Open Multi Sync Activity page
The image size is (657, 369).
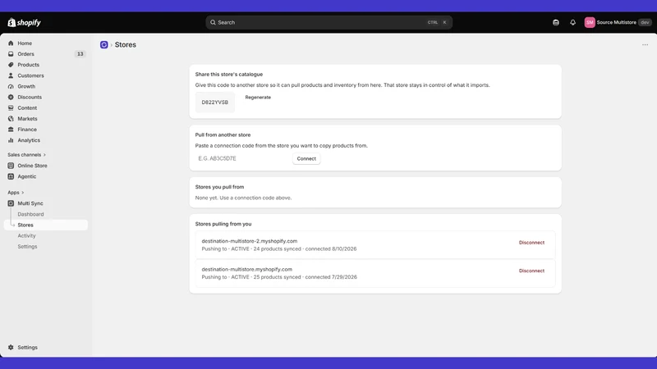tap(26, 236)
